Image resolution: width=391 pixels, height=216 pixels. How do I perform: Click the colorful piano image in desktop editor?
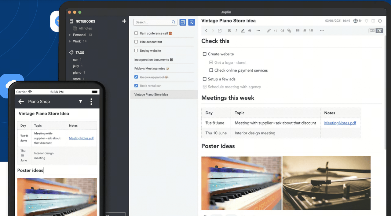pyautogui.click(x=241, y=183)
